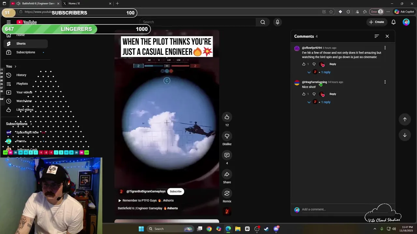Image resolution: width=417 pixels, height=234 pixels.
Task: Go to the previous Short with up arrow
Action: (x=405, y=119)
